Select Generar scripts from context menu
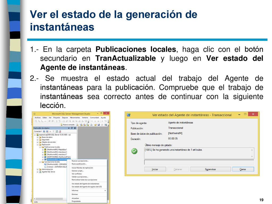The width and height of the screenshot is (272, 204). tap(87, 171)
